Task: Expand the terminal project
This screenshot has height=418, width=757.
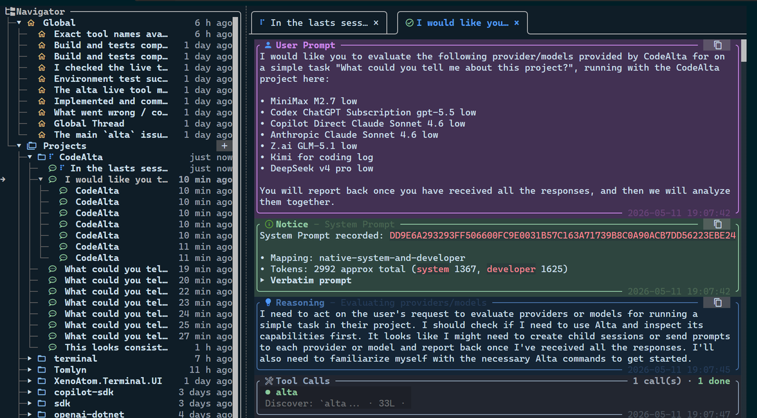Action: pyautogui.click(x=30, y=359)
